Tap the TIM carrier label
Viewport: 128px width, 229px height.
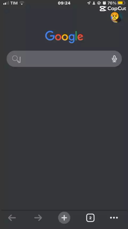(x=14, y=3)
